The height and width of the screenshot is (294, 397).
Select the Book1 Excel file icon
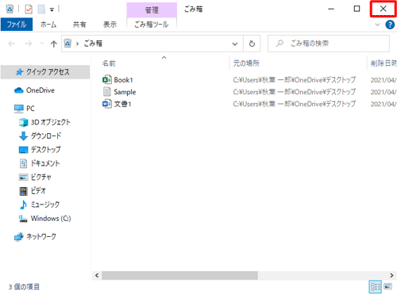(107, 79)
